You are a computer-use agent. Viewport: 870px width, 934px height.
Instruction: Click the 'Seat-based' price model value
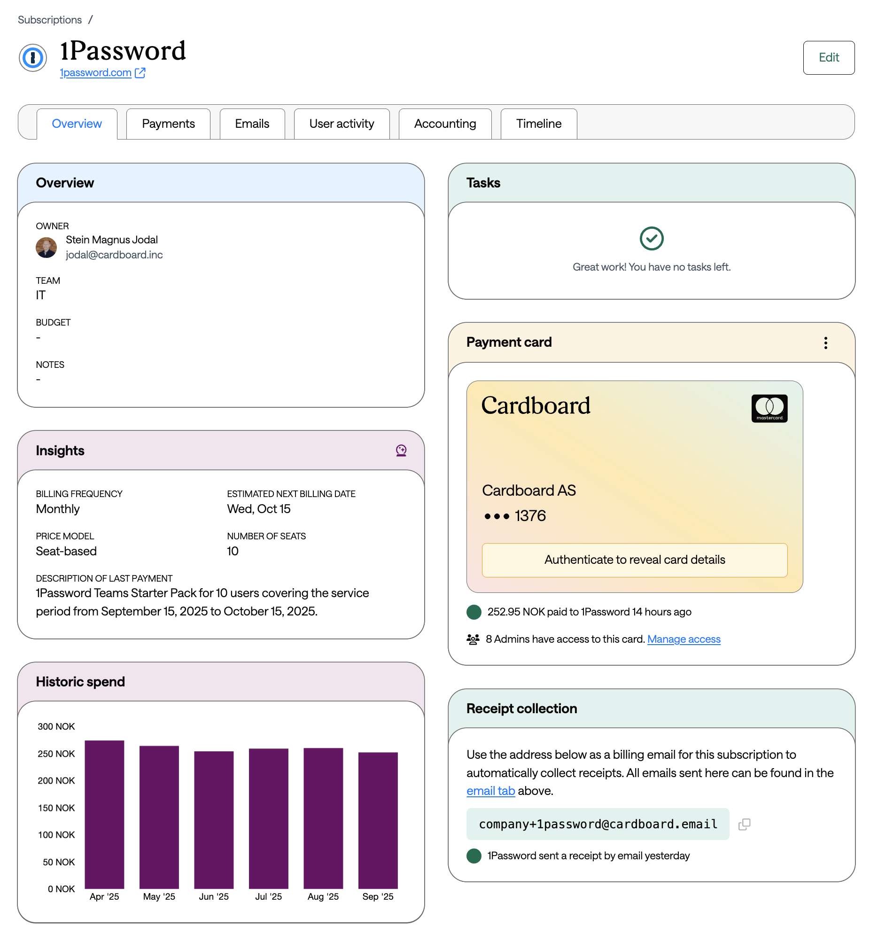pyautogui.click(x=66, y=552)
